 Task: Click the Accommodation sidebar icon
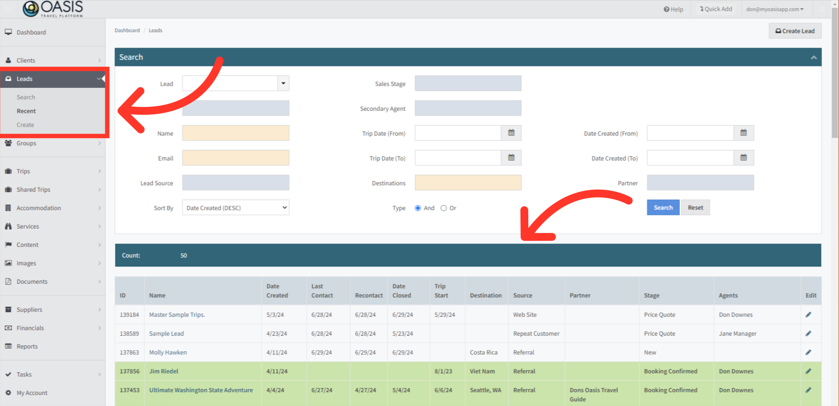point(8,208)
